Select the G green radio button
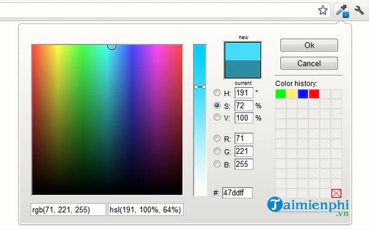Image resolution: width=369 pixels, height=230 pixels. [216, 151]
